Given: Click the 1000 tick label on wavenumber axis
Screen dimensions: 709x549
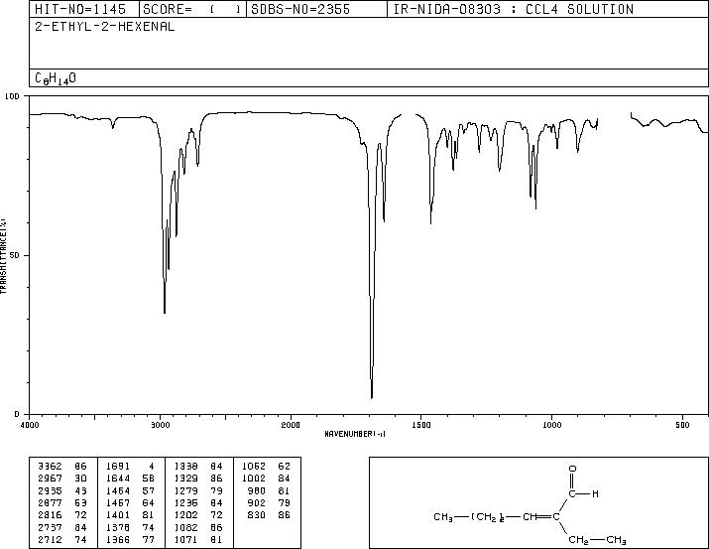Looking at the screenshot, I should pos(551,425).
